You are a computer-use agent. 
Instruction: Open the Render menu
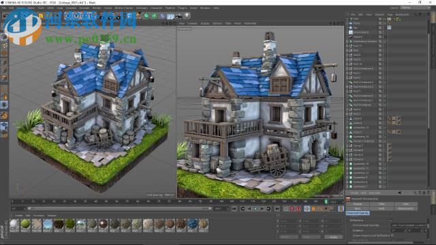[x=97, y=8]
